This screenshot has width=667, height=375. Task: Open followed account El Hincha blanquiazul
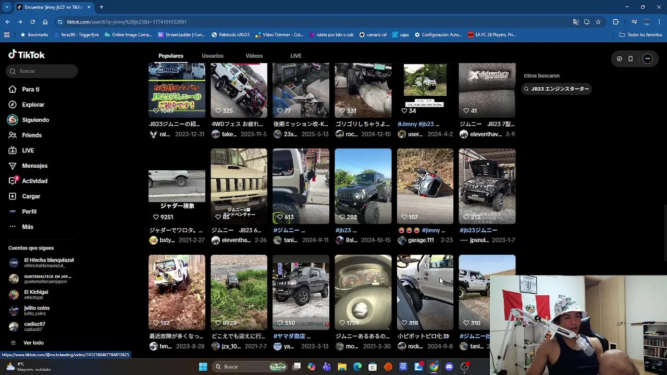(x=42, y=262)
